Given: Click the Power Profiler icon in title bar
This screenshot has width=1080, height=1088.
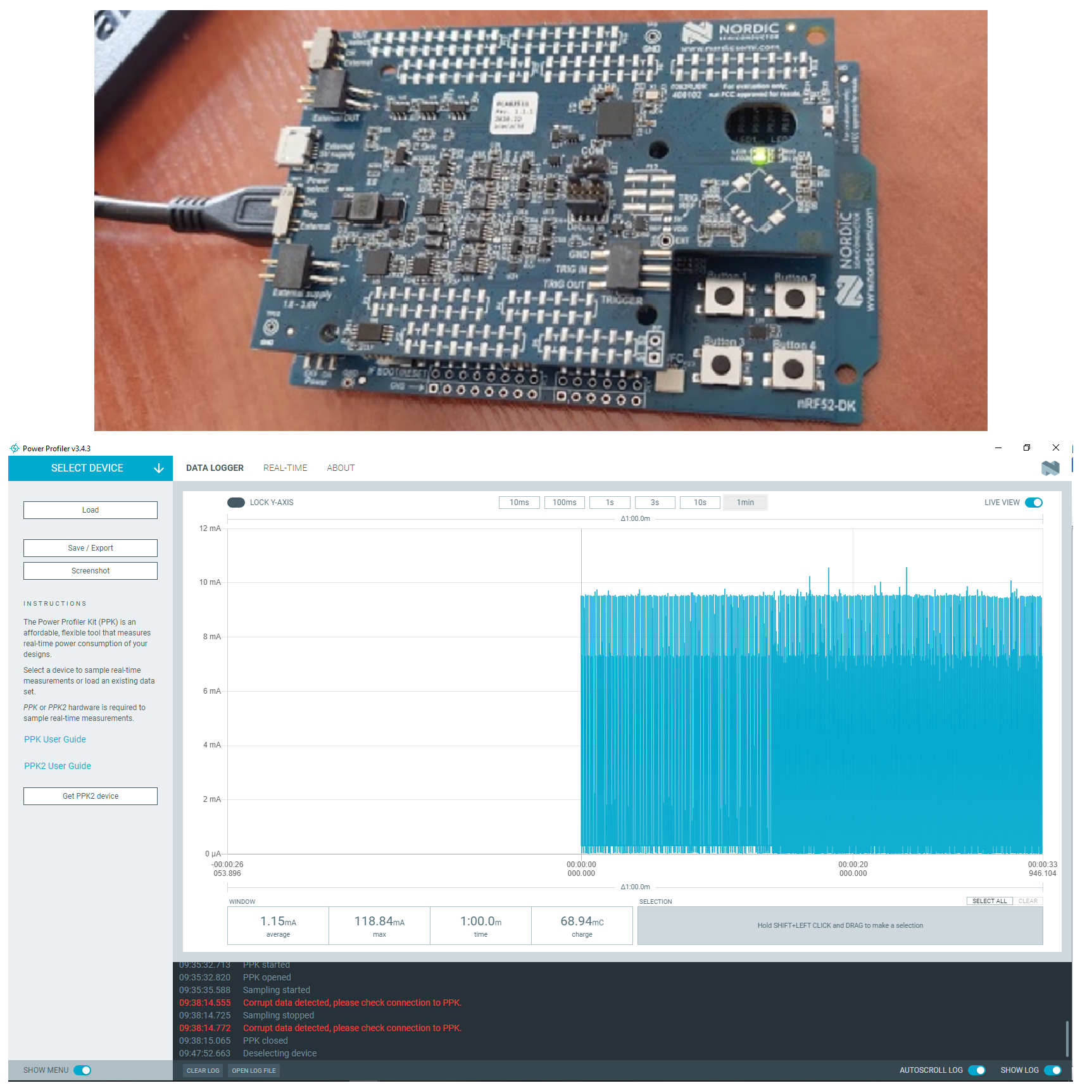Looking at the screenshot, I should tap(14, 447).
